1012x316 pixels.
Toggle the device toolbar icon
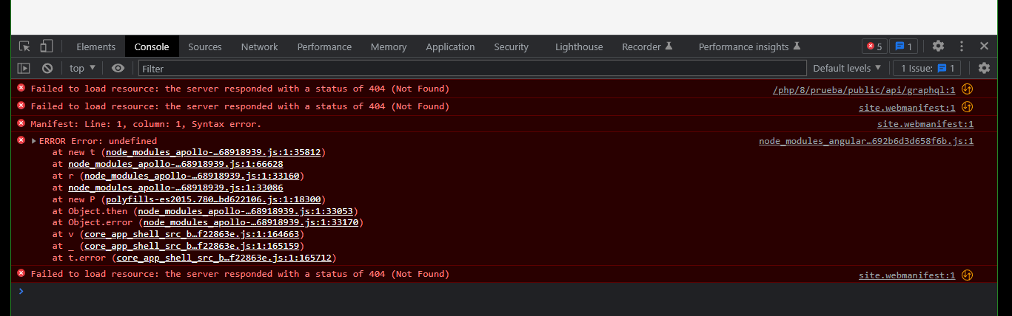point(46,47)
